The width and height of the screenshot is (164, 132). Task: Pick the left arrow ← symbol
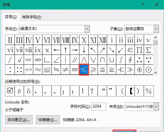coord(56,50)
